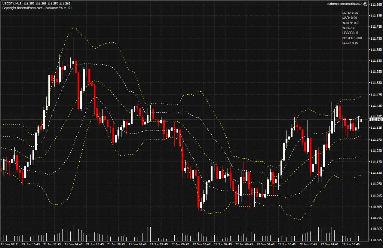
Task: Click the smiley face icon beside Robots4ForexBreakoutEA
Action: pyautogui.click(x=365, y=4)
